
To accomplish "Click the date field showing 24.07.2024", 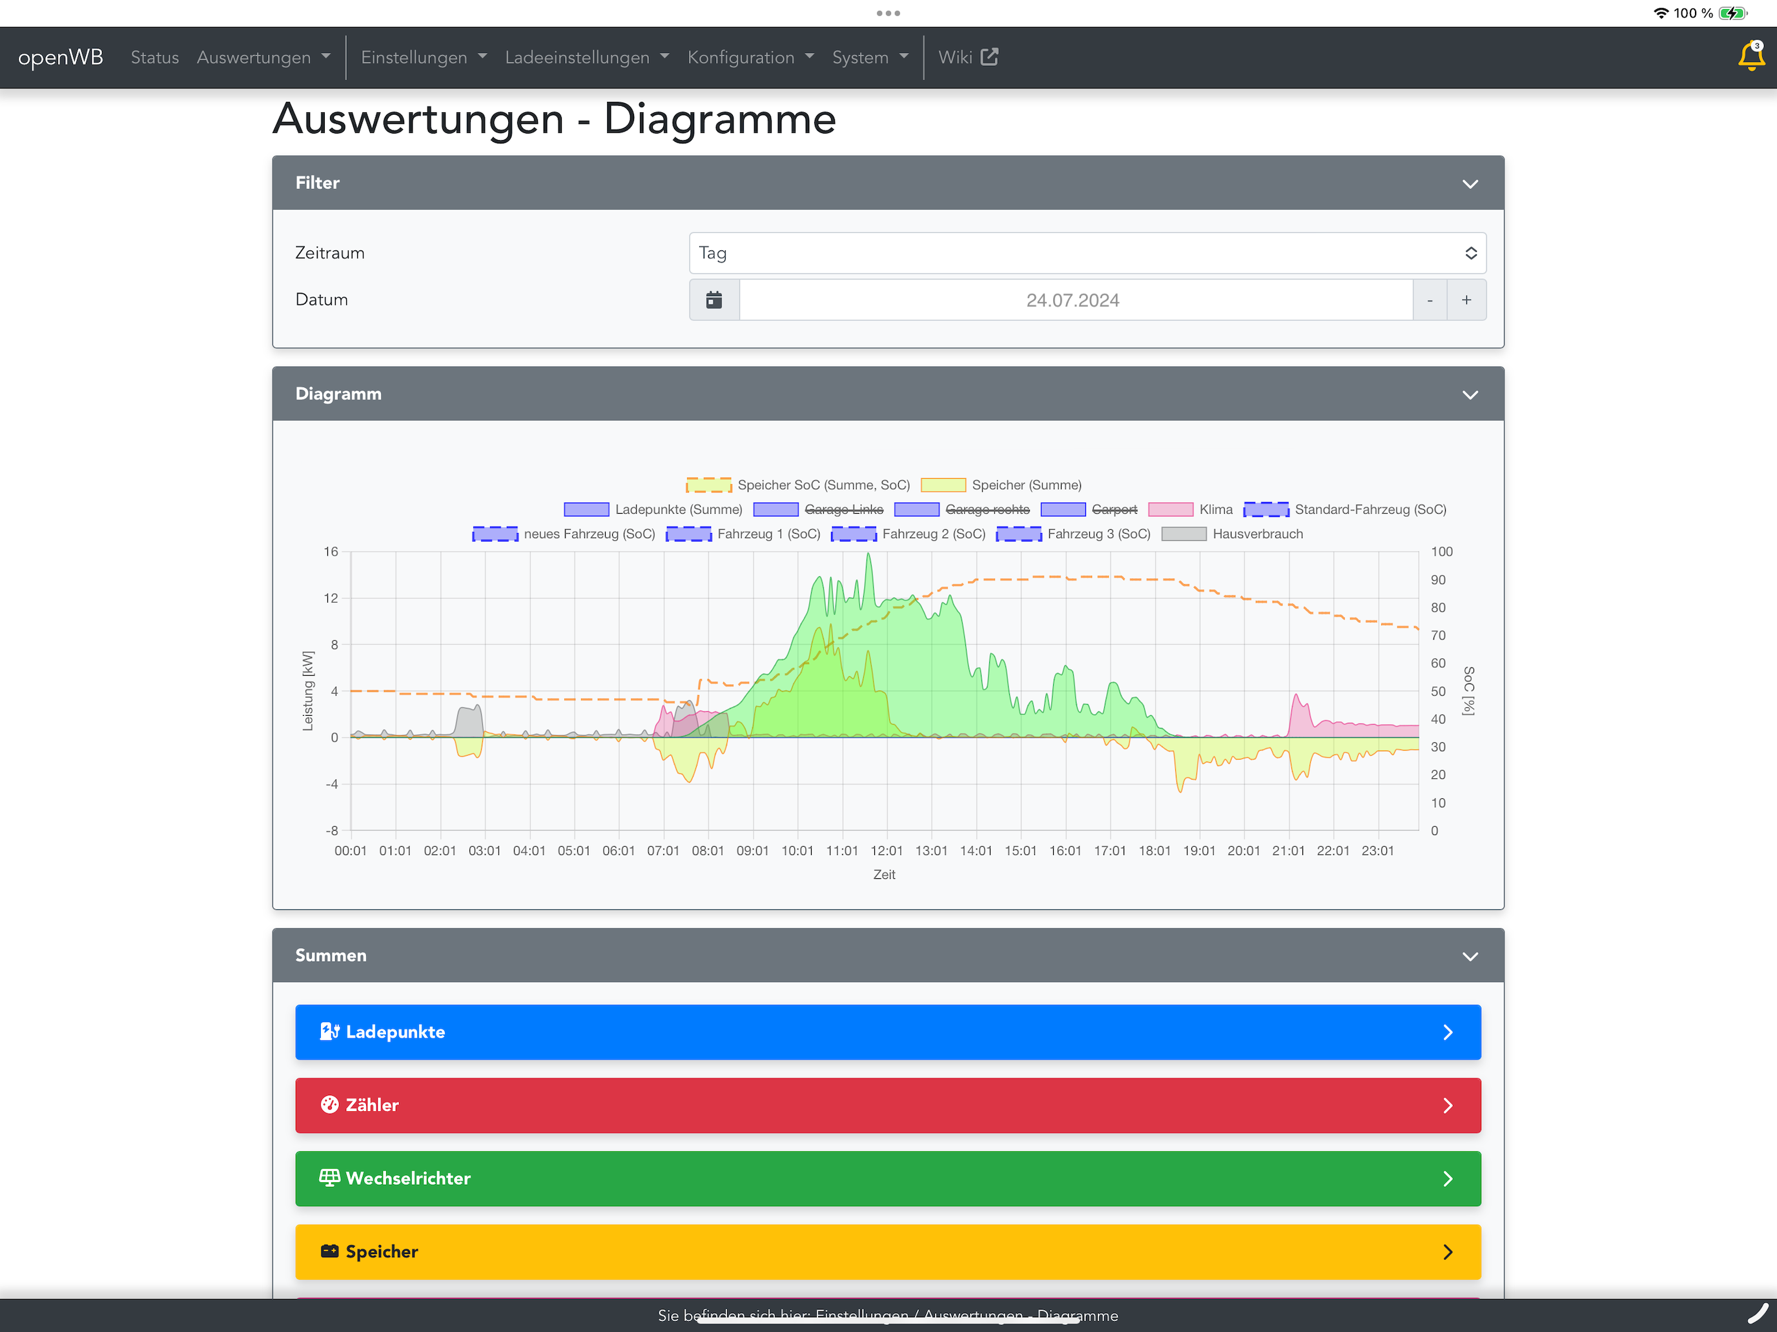I will (1076, 299).
